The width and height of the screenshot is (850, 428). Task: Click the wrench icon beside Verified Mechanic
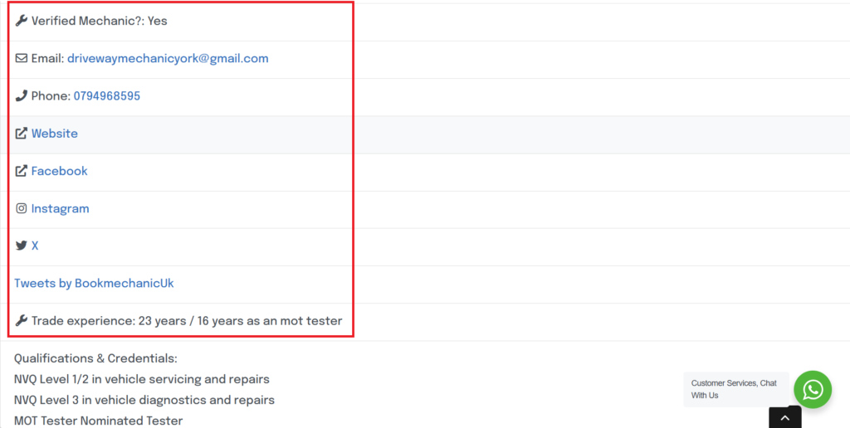(22, 21)
